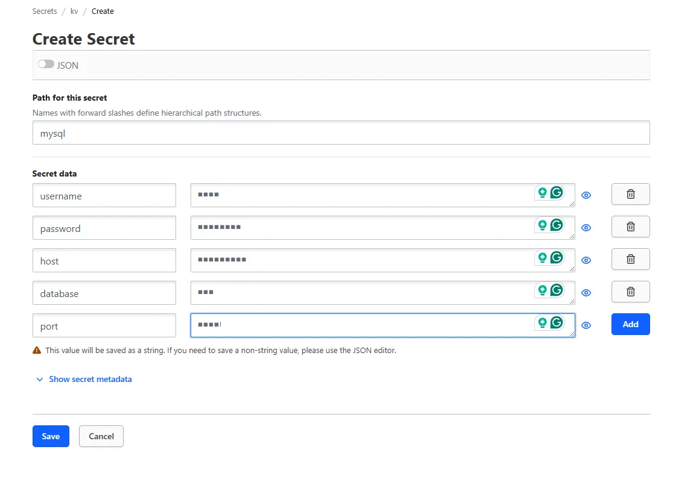Reveal the username secret value
673x485 pixels.
click(x=586, y=195)
